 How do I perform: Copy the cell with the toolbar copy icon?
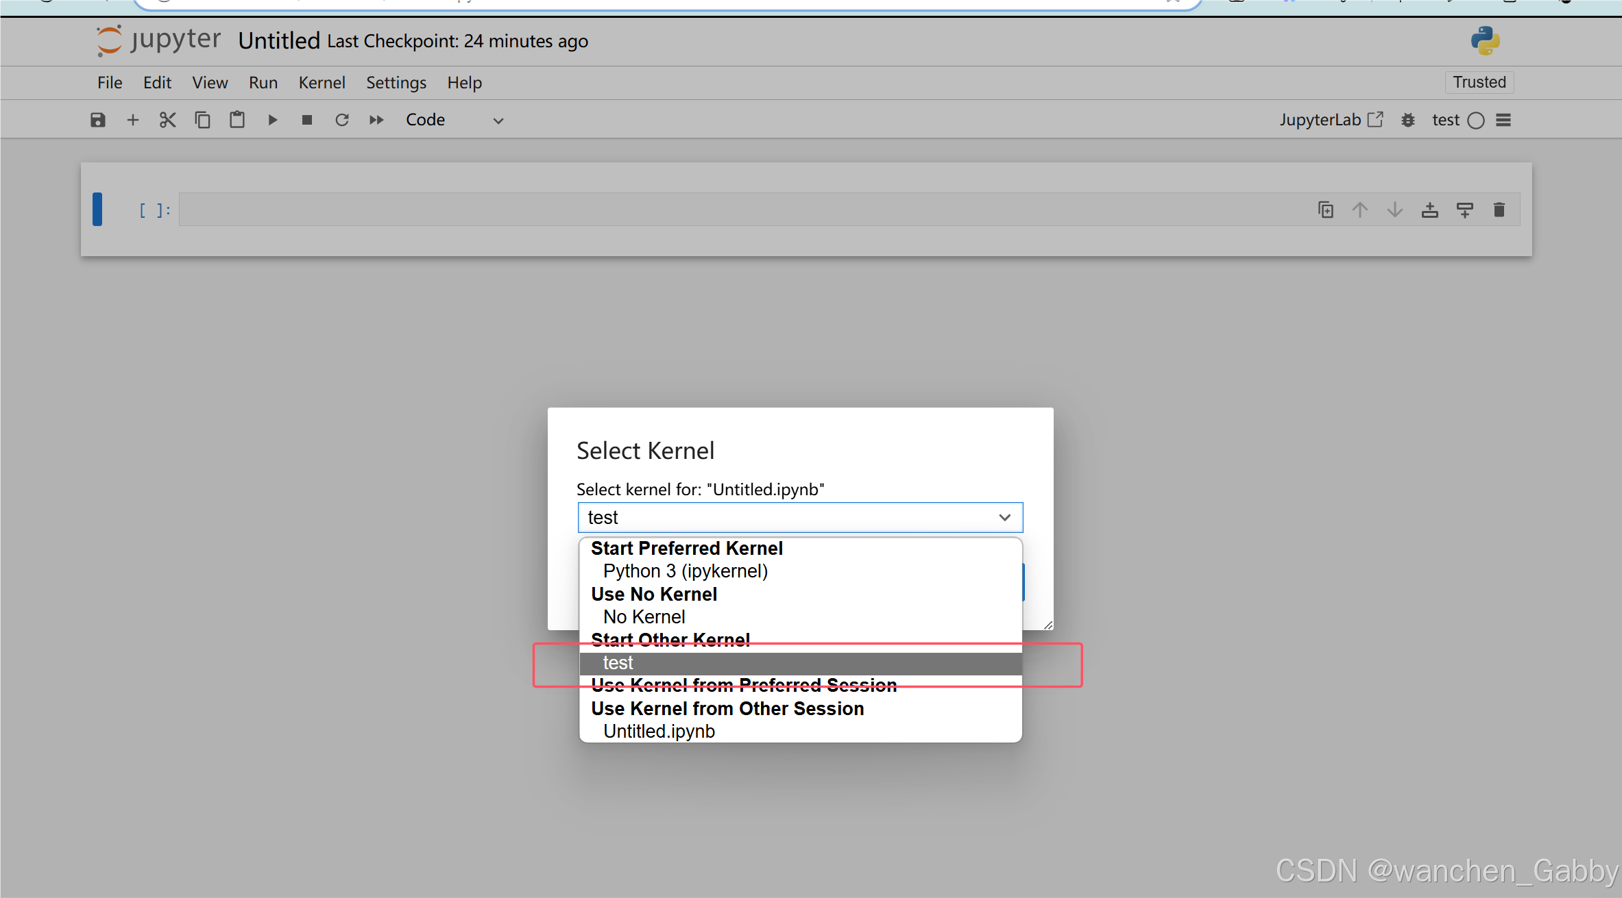click(x=202, y=120)
